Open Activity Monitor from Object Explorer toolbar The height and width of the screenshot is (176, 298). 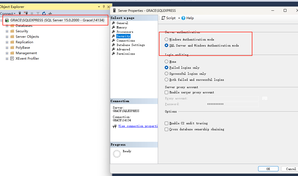50,13
